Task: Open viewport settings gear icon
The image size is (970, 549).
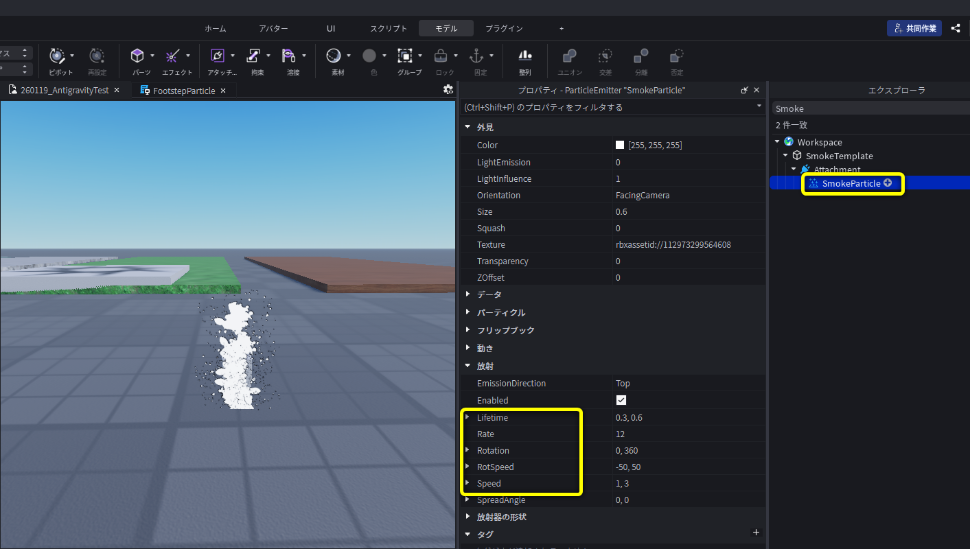Action: coord(448,90)
